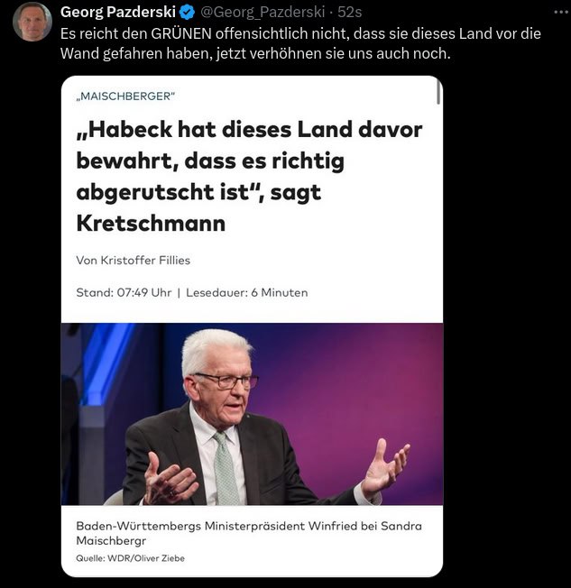Viewport: 571px width, 588px height.
Task: Click the word Maischbergr in the caption
Action: click(x=111, y=541)
